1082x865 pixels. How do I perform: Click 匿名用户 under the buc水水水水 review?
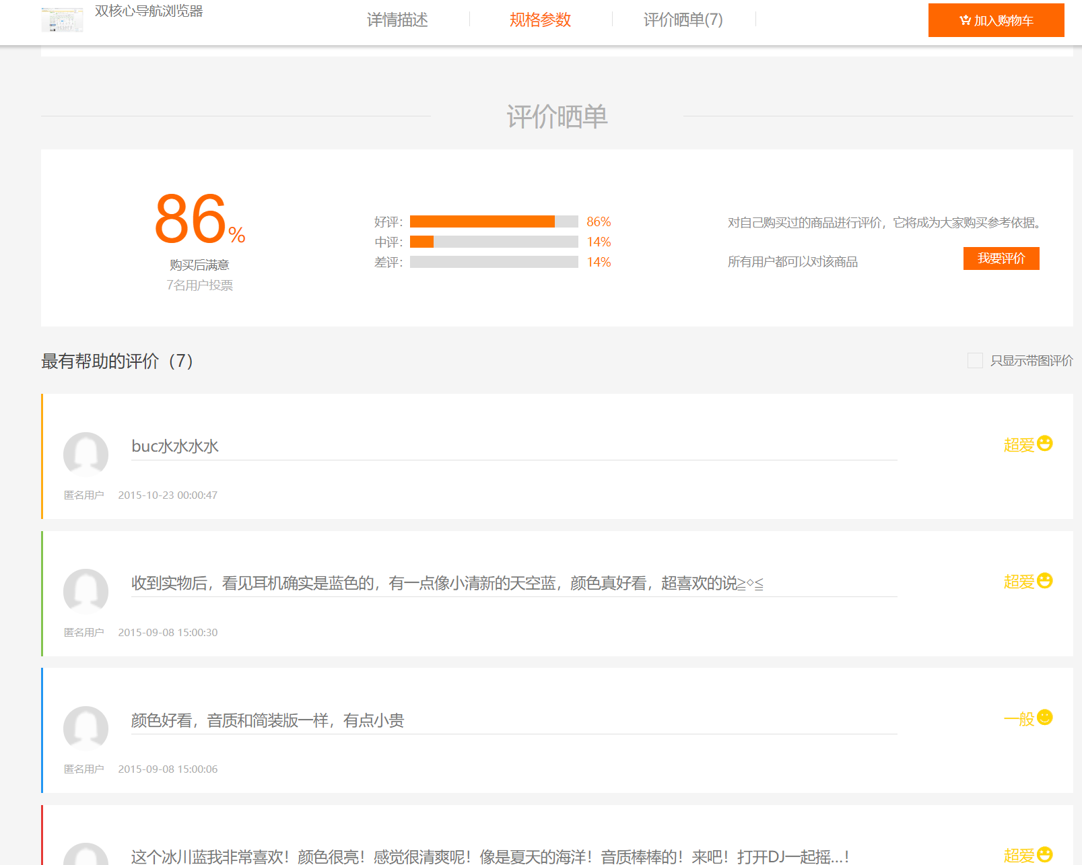(84, 495)
